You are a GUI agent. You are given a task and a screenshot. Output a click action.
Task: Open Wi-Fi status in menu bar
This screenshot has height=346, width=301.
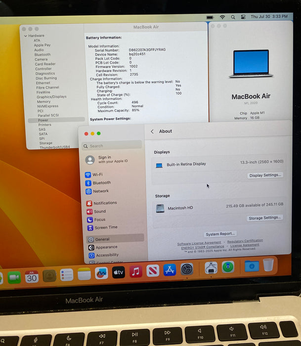tap(222, 17)
